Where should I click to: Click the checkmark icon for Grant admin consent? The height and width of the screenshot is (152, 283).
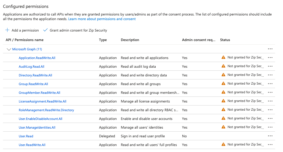tap(45, 30)
